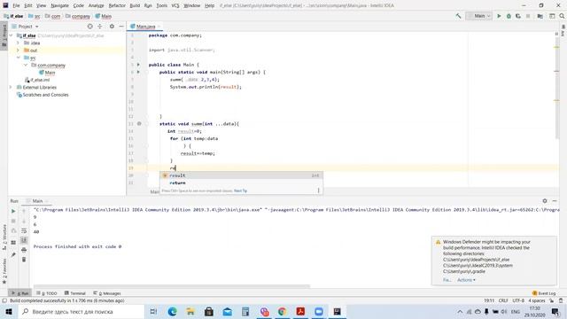Image resolution: width=567 pixels, height=319 pixels.
Task: Click the pin tab icon in Run panel
Action: [13, 254]
